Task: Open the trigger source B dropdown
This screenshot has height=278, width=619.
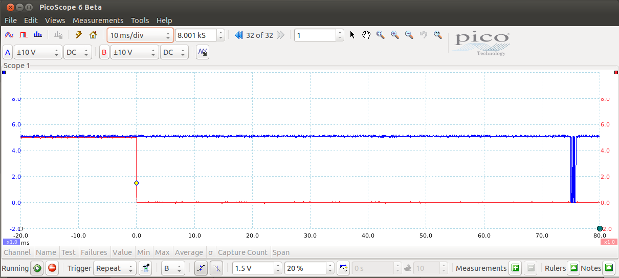Action: click(172, 268)
